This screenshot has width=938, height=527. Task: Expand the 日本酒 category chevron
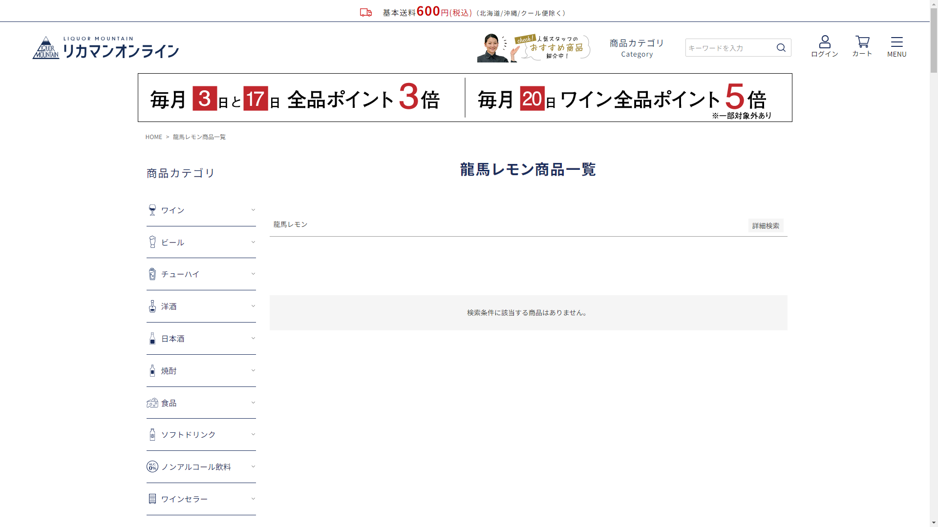coord(253,338)
